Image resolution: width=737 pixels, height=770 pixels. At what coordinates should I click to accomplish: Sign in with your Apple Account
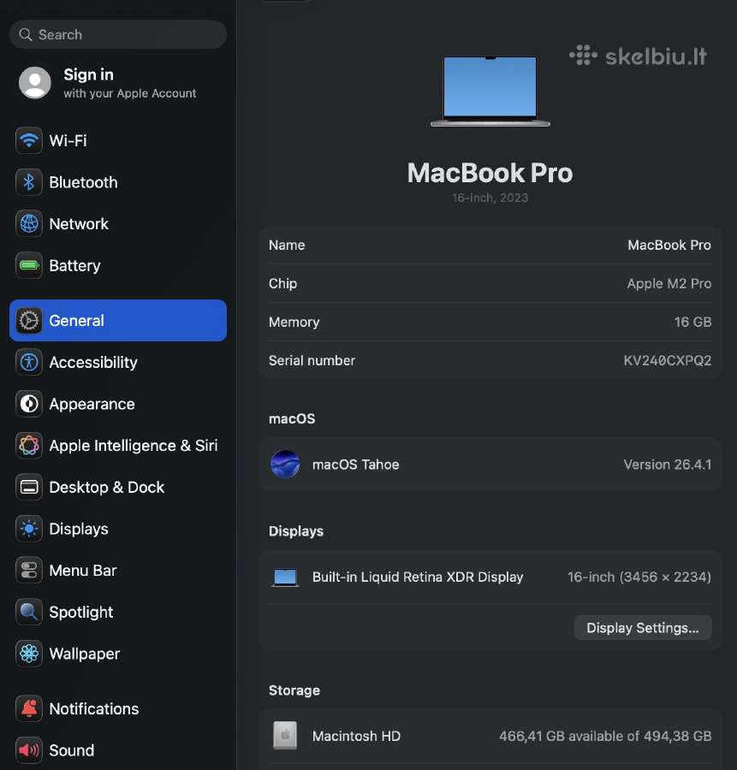(118, 83)
